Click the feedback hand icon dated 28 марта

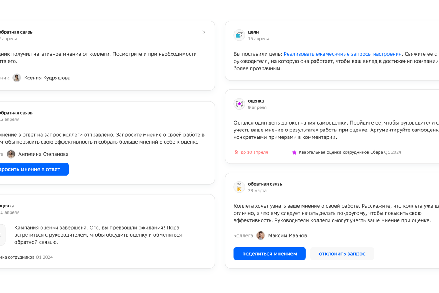tap(239, 187)
